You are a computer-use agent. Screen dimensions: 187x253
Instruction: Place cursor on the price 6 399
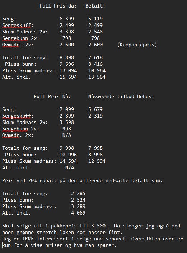coord(67,19)
